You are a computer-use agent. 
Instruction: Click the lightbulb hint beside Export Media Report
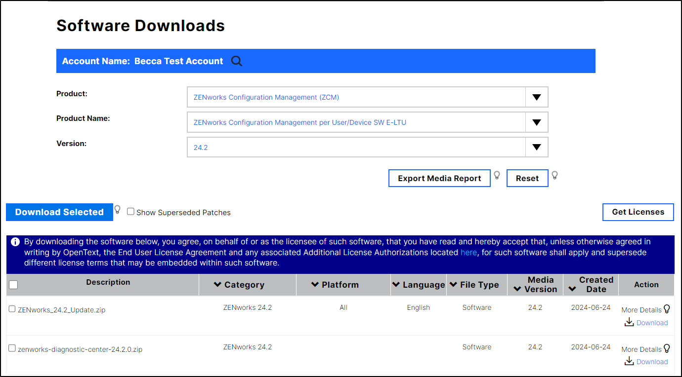497,175
